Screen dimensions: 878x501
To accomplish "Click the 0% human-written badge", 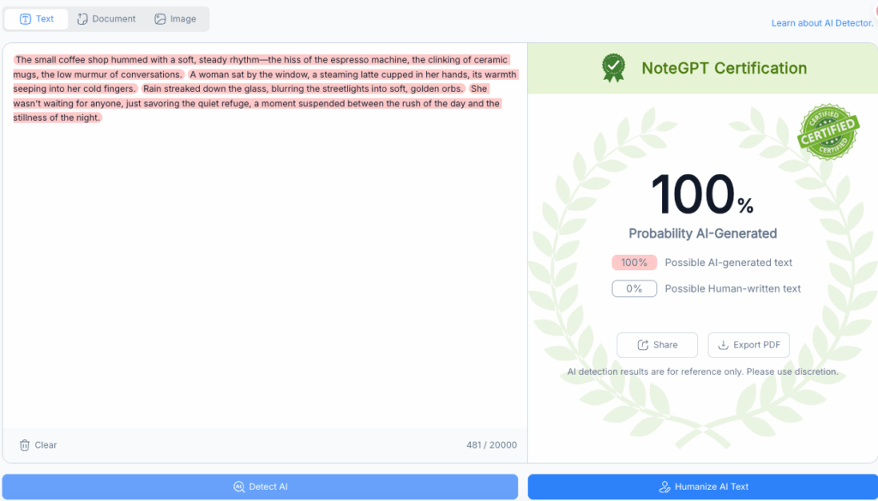I will coord(634,288).
